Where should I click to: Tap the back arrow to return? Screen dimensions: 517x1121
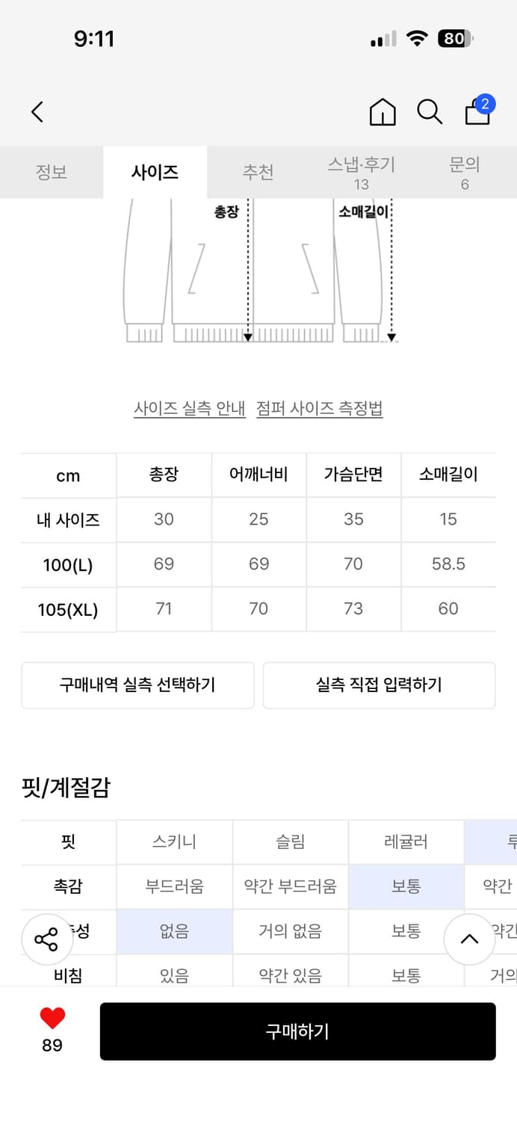tap(37, 111)
